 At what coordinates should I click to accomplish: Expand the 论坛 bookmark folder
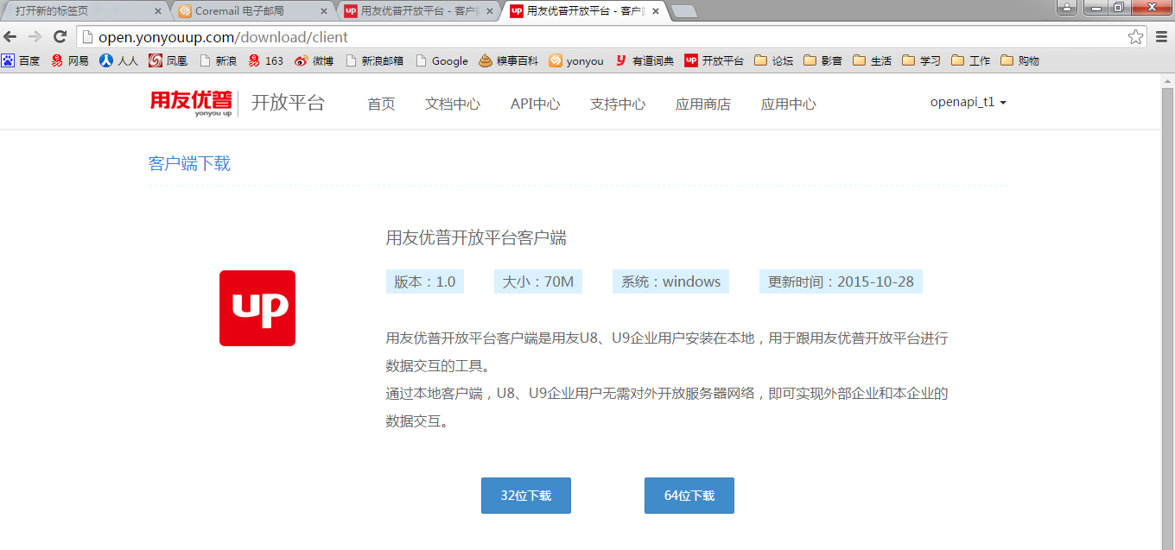[773, 60]
